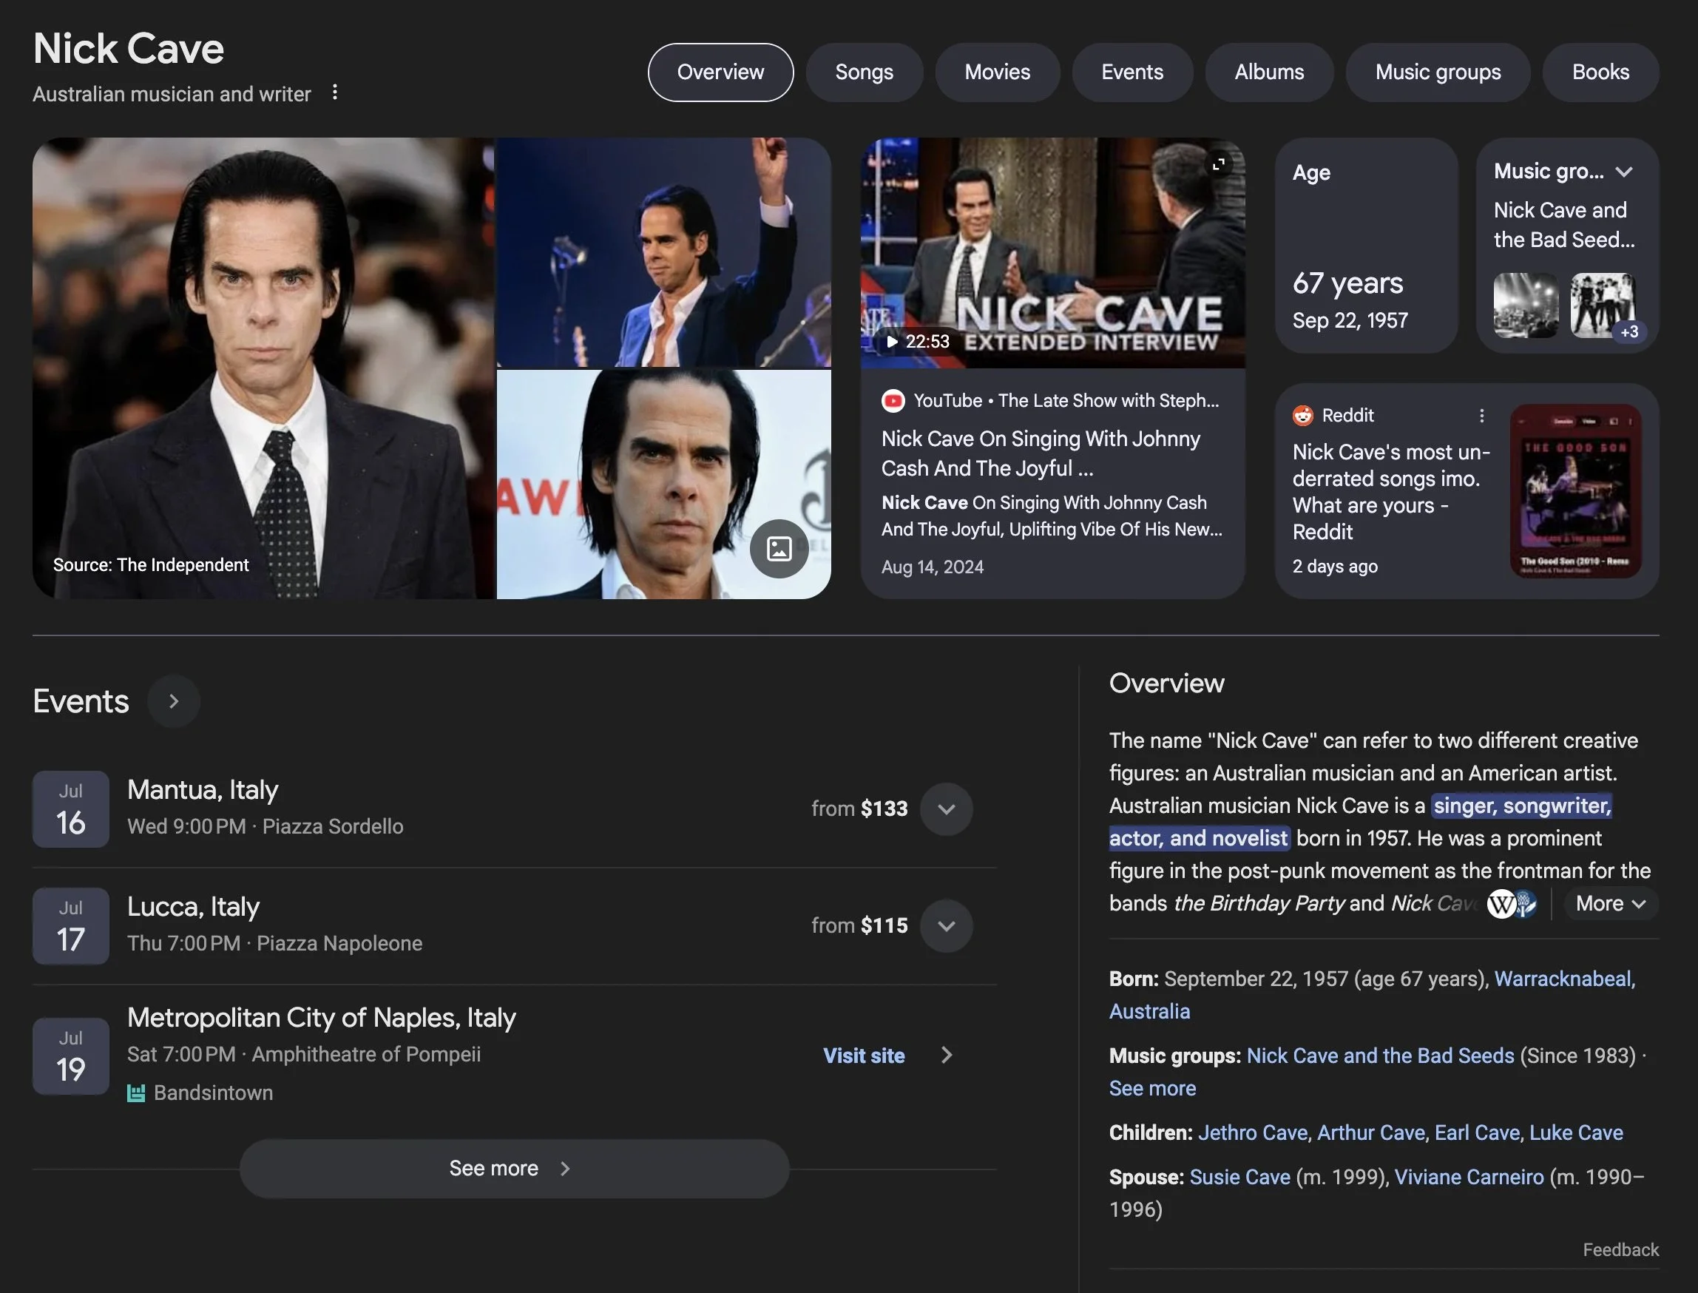The height and width of the screenshot is (1293, 1698).
Task: Expand the Mantua, Italy event details
Action: tap(946, 809)
